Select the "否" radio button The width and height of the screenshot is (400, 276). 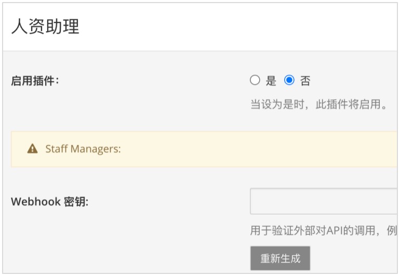click(289, 80)
